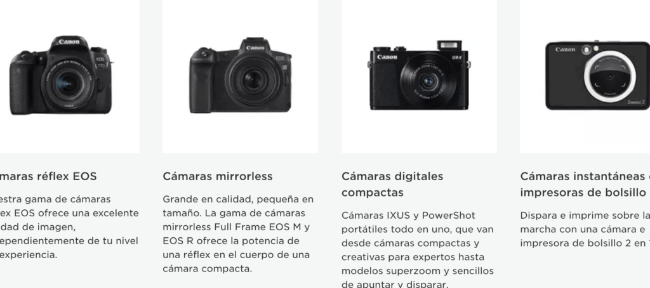The width and height of the screenshot is (650, 288).
Task: Click the IXUS y PowerShot description text
Action: point(418,249)
